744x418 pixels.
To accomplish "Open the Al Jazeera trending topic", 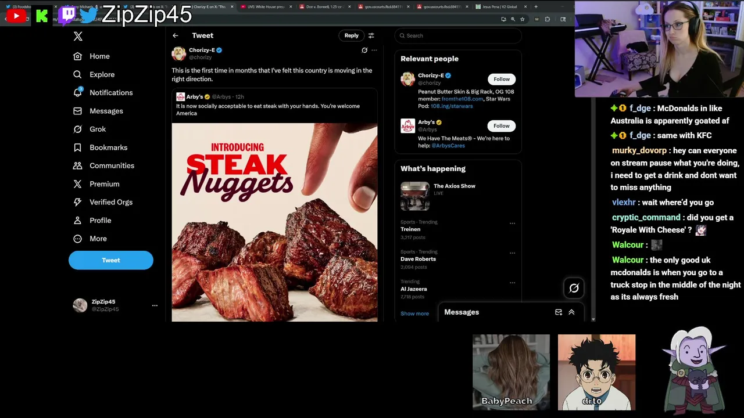I will pyautogui.click(x=414, y=289).
